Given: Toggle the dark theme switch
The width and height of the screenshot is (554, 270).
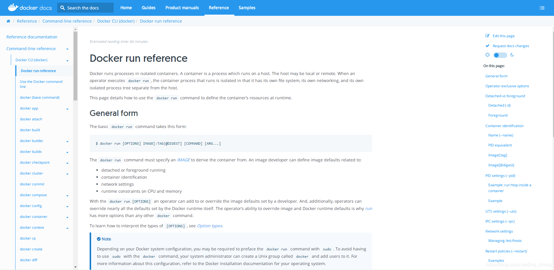Looking at the screenshot, I should [500, 55].
